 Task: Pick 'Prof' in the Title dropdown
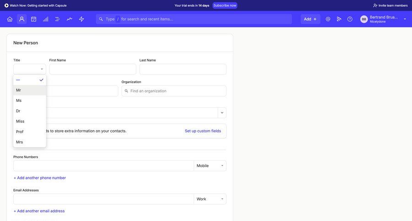(29, 132)
